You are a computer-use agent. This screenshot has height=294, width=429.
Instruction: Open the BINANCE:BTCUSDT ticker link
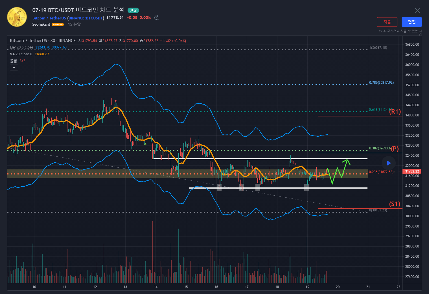coord(86,18)
